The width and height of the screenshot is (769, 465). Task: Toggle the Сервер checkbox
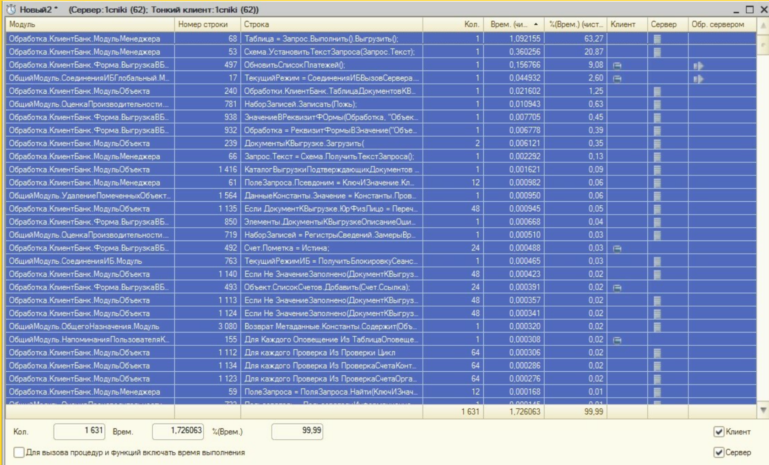tap(719, 452)
